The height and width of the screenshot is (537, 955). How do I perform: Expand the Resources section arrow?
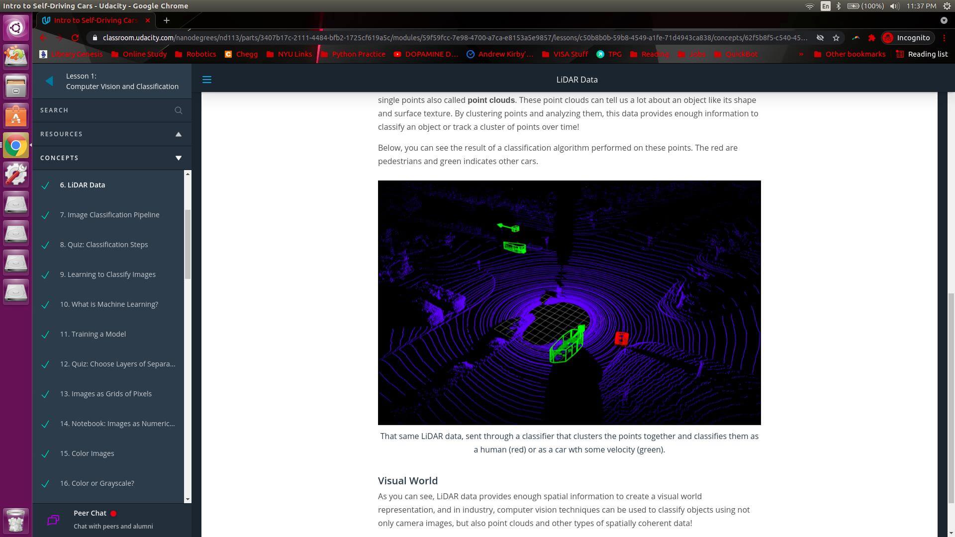pyautogui.click(x=179, y=134)
